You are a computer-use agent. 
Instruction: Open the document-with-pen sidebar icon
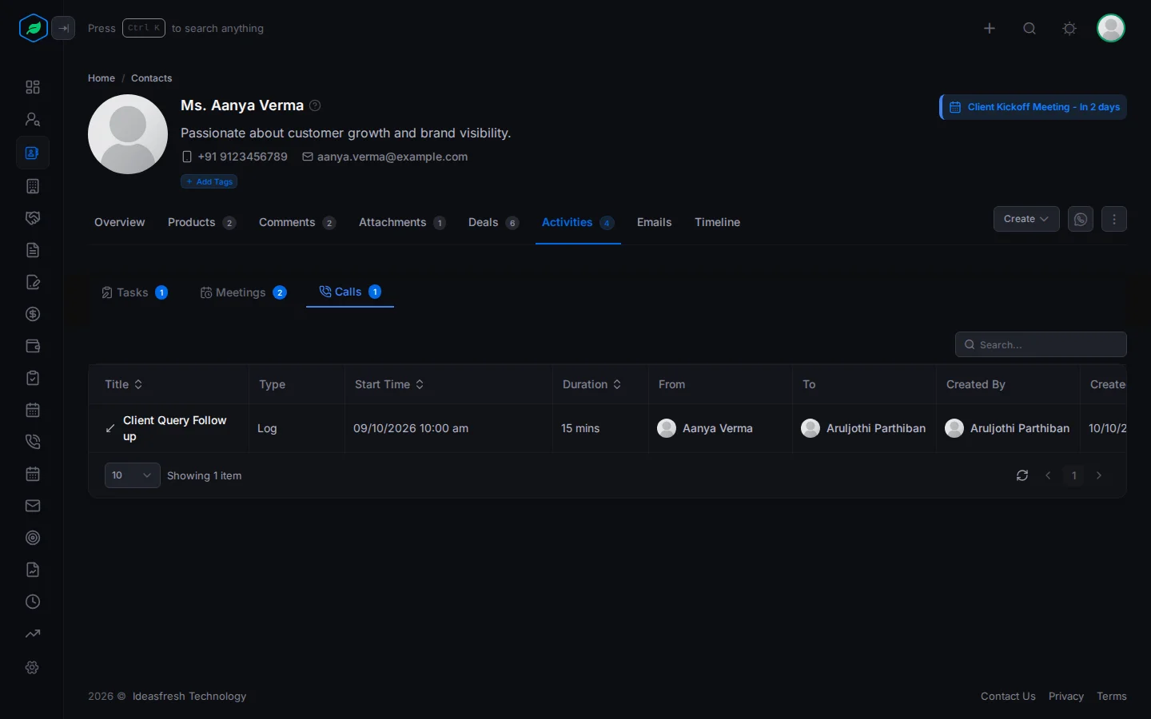pos(33,282)
